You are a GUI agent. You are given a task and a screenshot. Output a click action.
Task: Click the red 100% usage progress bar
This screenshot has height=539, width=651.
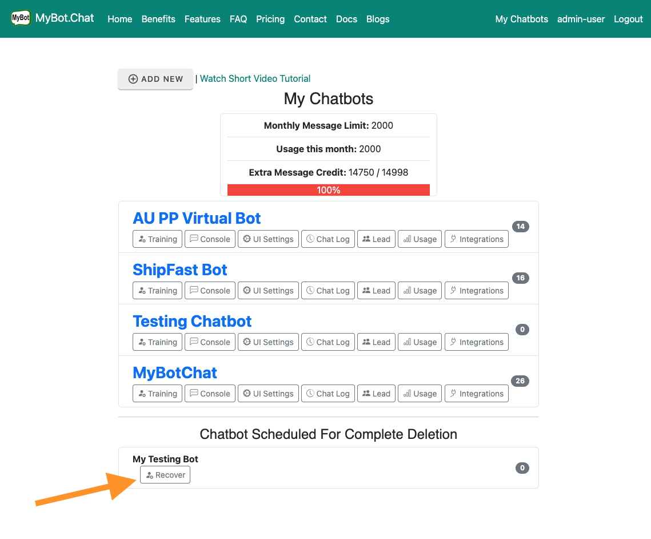pyautogui.click(x=329, y=190)
